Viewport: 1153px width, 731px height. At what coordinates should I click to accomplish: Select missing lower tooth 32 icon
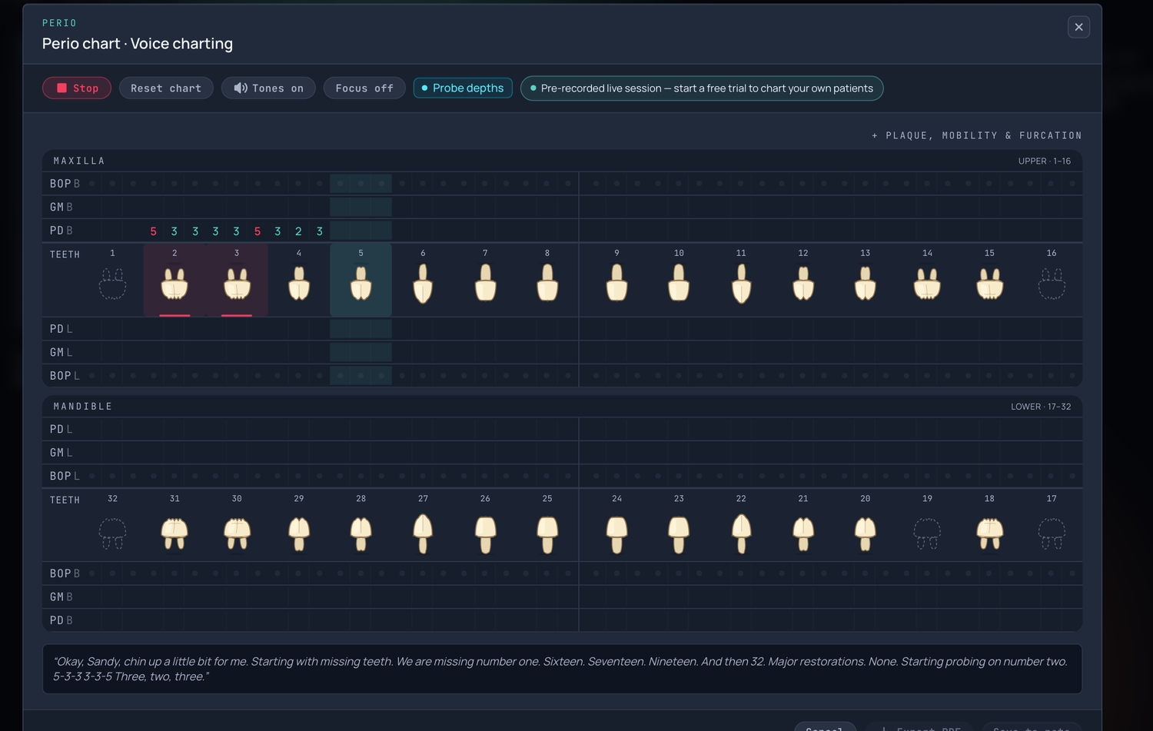tap(112, 533)
